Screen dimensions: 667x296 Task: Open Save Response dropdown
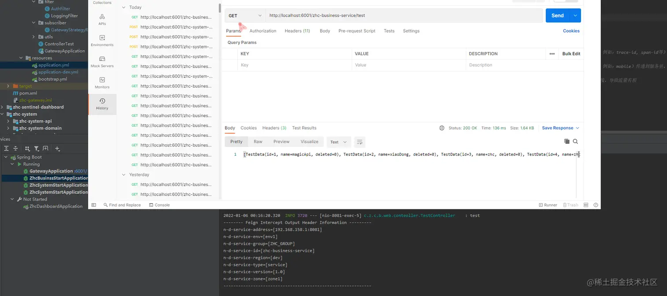coord(560,128)
